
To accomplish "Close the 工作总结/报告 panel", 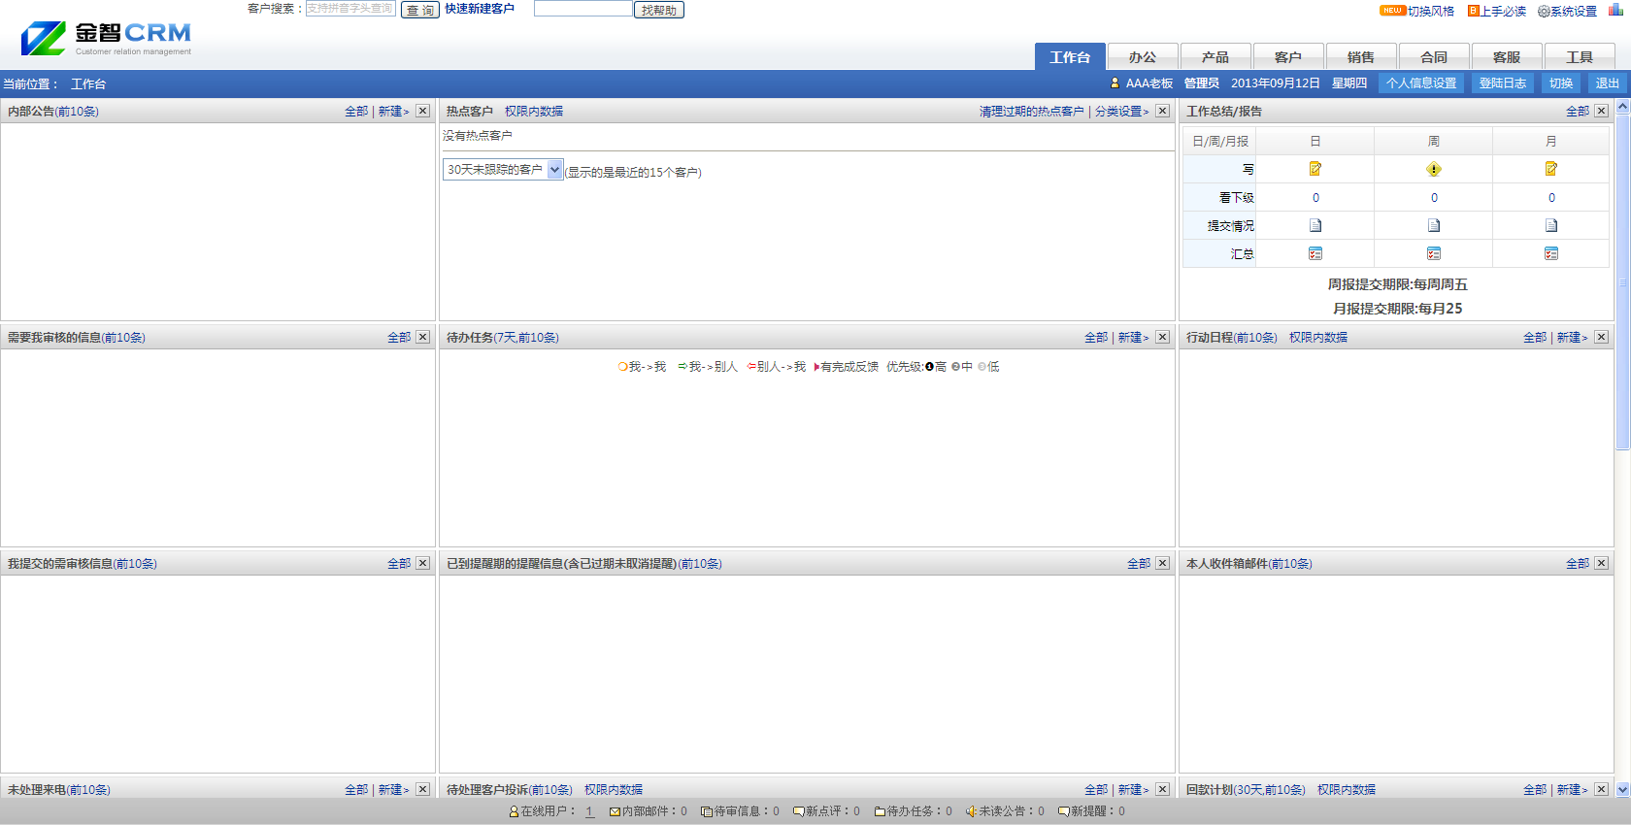I will 1602,112.
